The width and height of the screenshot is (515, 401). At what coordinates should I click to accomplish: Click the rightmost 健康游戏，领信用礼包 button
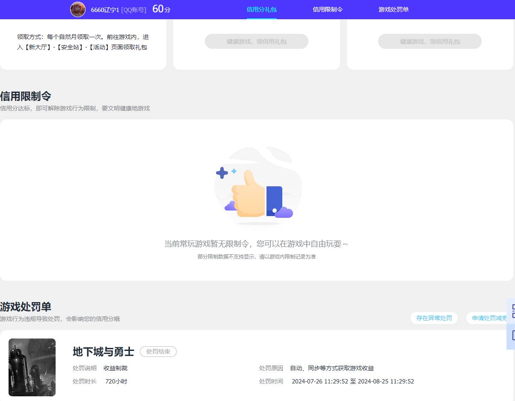click(429, 41)
